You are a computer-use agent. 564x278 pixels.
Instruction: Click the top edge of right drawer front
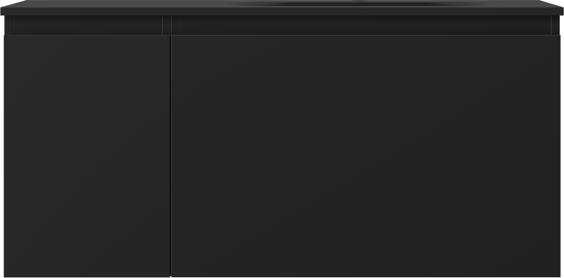click(x=366, y=36)
